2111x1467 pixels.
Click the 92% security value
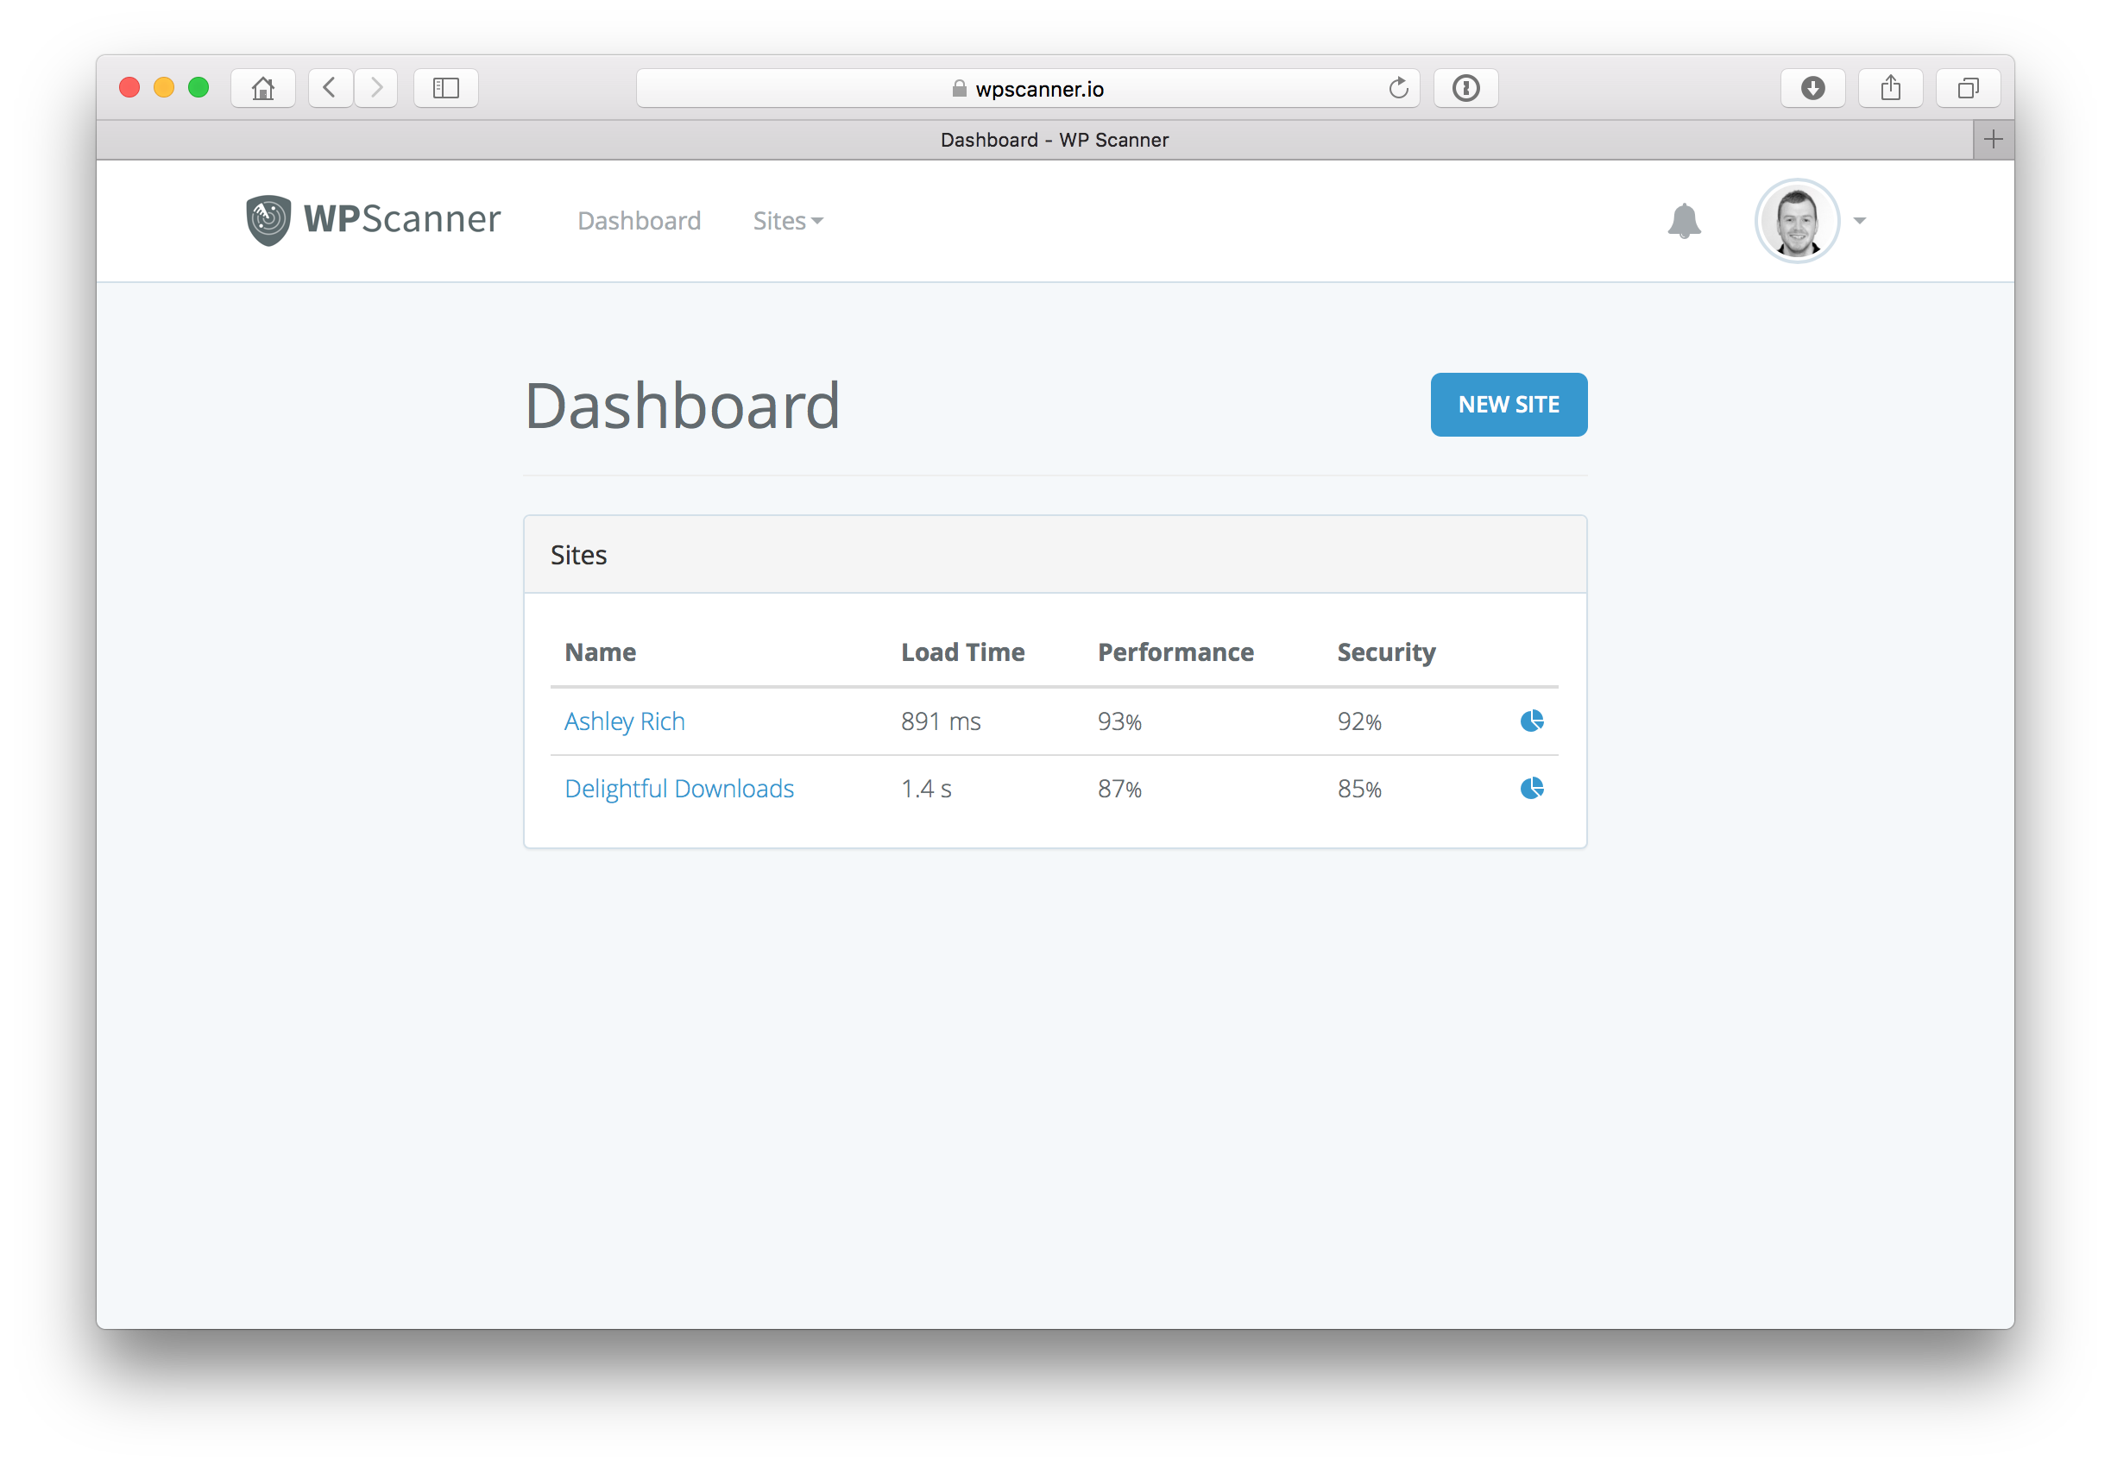tap(1359, 721)
